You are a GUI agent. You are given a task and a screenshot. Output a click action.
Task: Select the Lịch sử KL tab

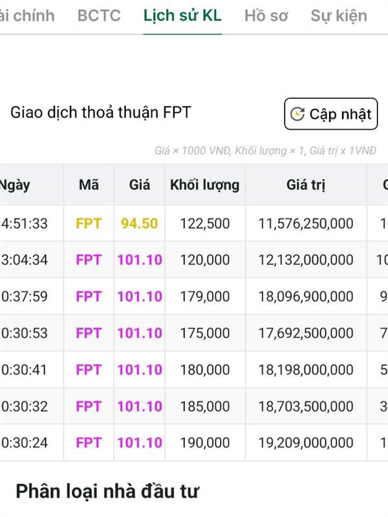click(182, 16)
